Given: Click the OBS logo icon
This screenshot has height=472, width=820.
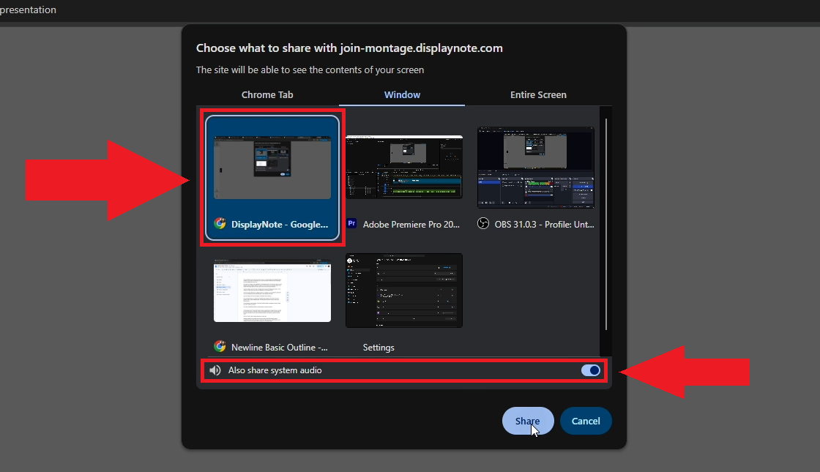Looking at the screenshot, I should click(483, 224).
